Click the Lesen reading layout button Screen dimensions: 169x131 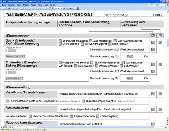(70, 8)
